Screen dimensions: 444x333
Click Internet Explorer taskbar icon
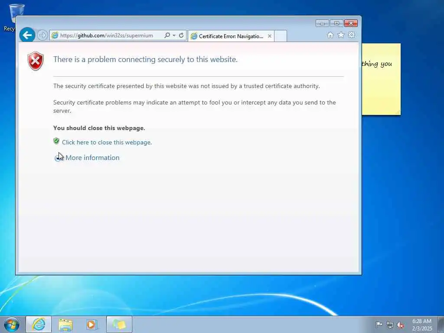[x=39, y=324]
